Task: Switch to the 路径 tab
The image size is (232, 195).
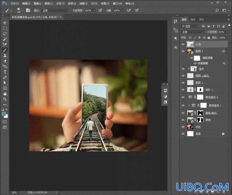Action: coord(201,19)
